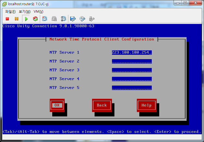Click the 'NTP Server 4' label

tap(64, 79)
